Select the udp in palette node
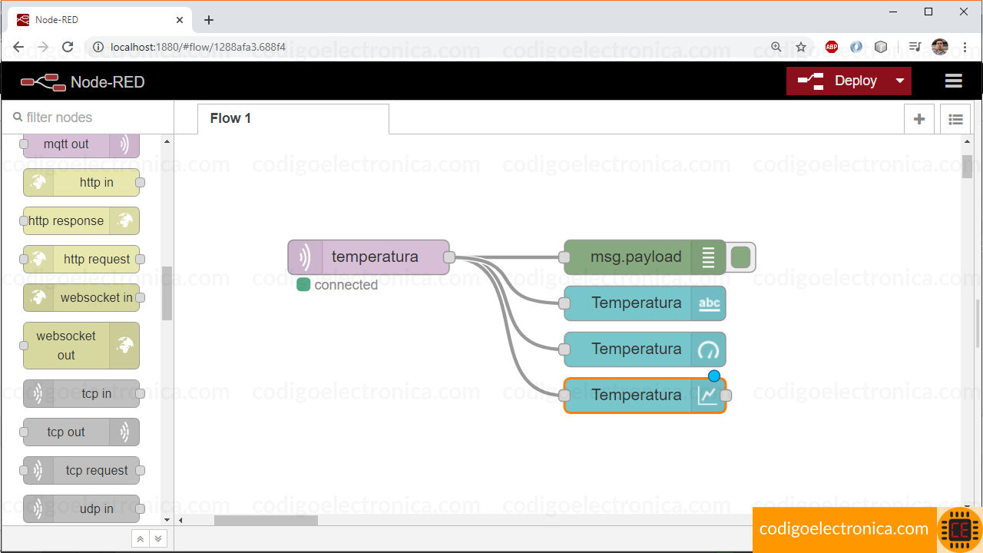This screenshot has width=983, height=553. click(81, 508)
